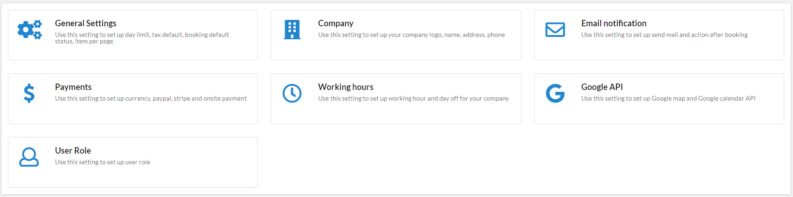Click the User Role person icon

point(29,157)
